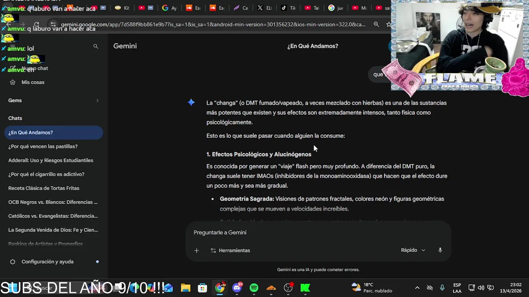Expand the Gems section arrow

[98, 100]
